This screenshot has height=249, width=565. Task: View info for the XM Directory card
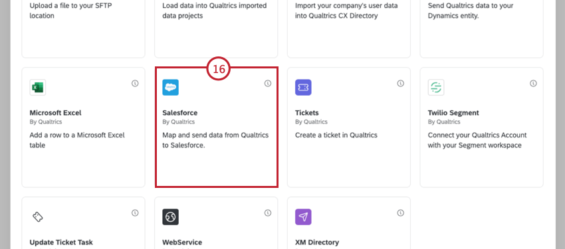click(x=400, y=213)
